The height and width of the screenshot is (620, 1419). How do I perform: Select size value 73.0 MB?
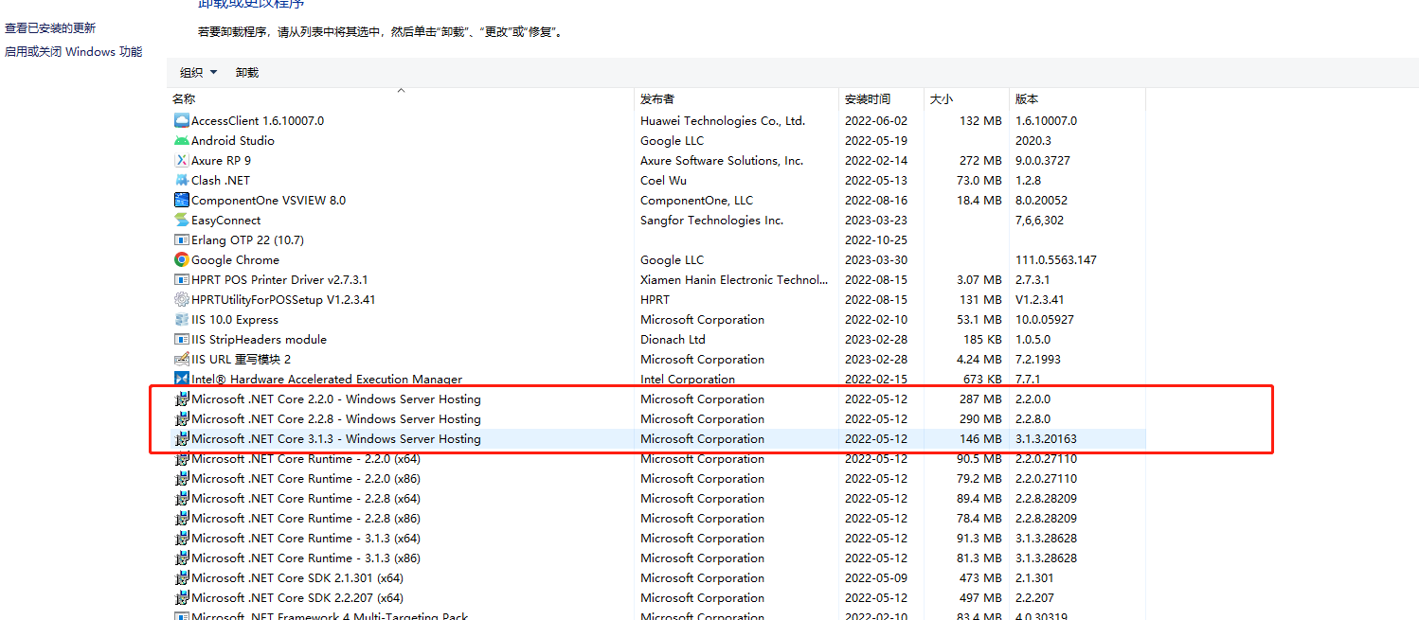pyautogui.click(x=978, y=180)
